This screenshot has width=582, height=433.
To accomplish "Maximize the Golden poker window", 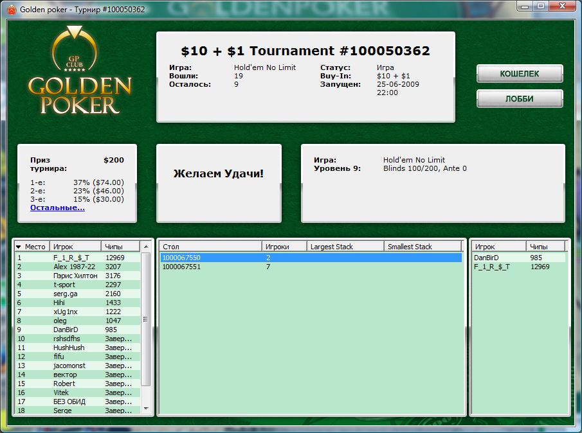I will [541, 6].
